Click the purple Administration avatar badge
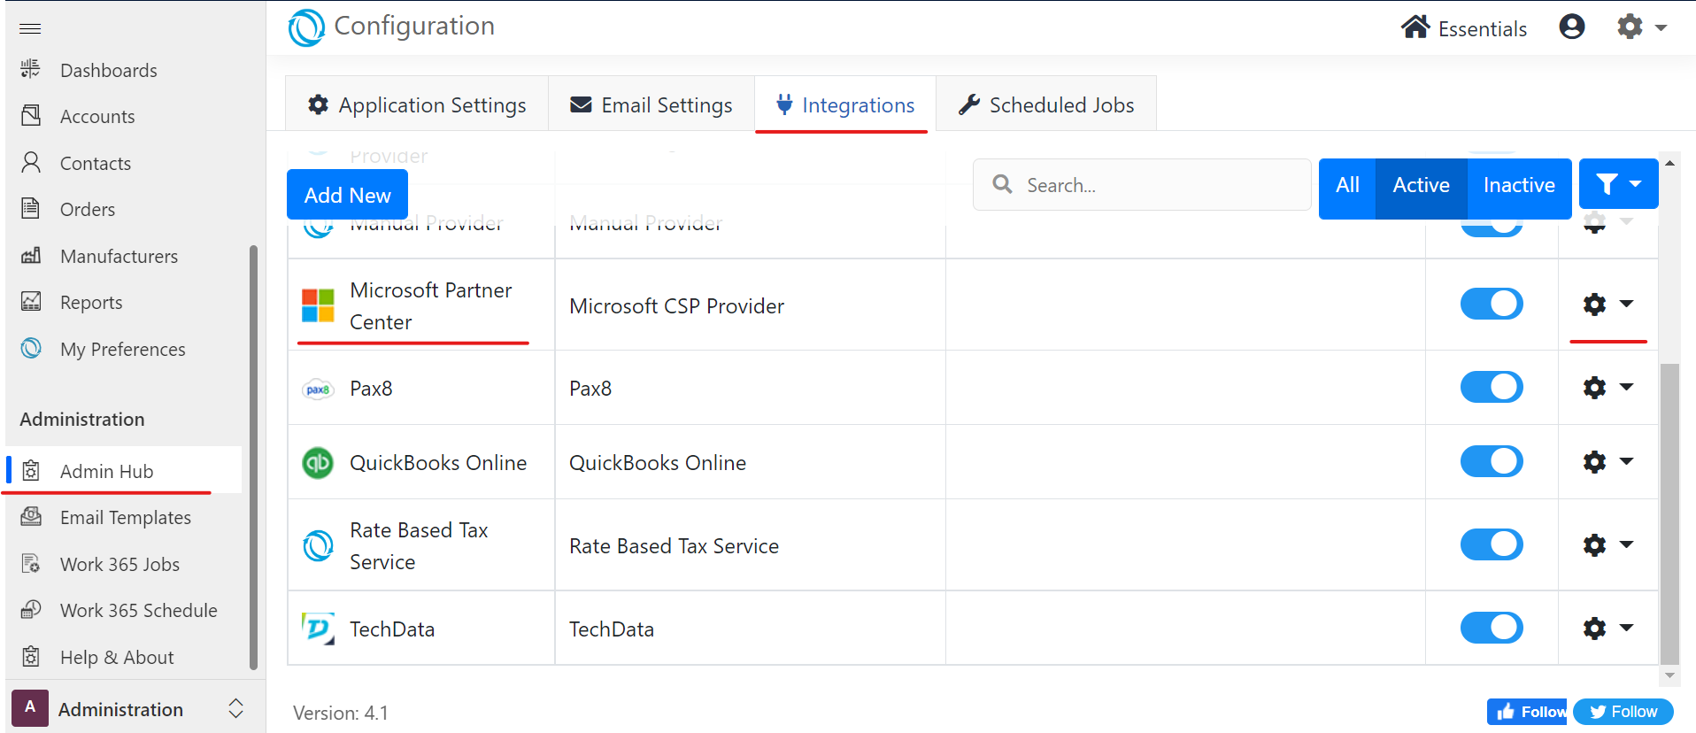Screen dimensions: 1696x733 tap(30, 708)
